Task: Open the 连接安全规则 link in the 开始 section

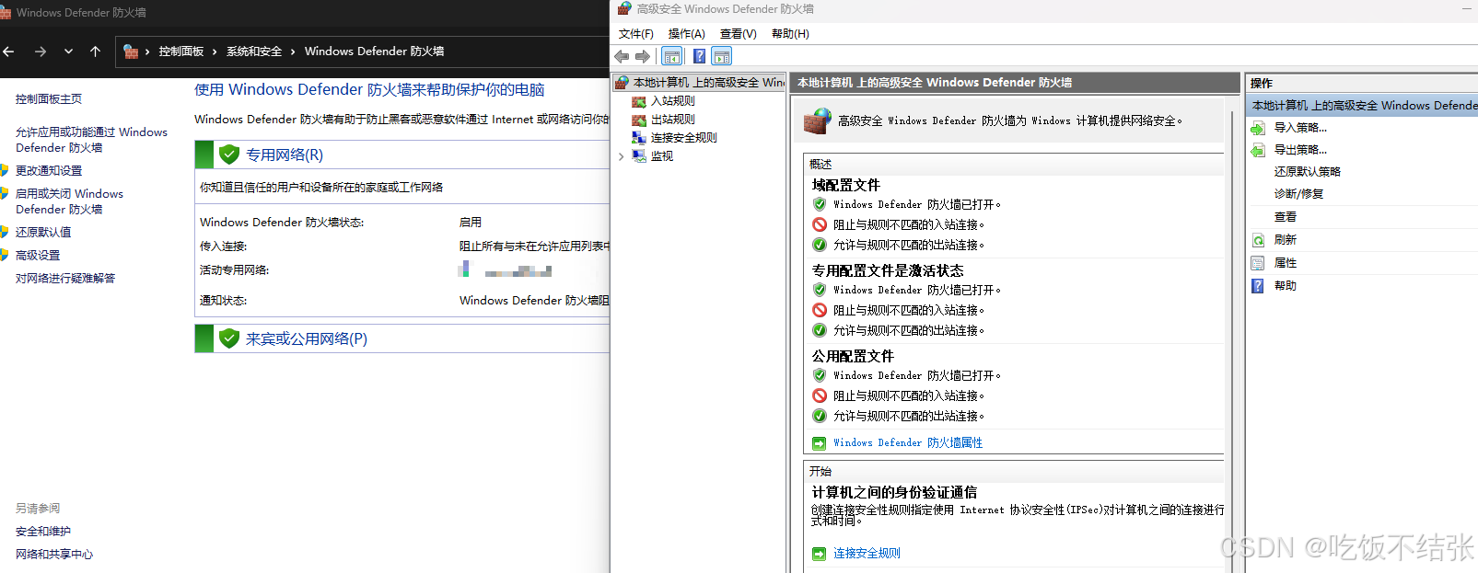Action: pyautogui.click(x=867, y=554)
